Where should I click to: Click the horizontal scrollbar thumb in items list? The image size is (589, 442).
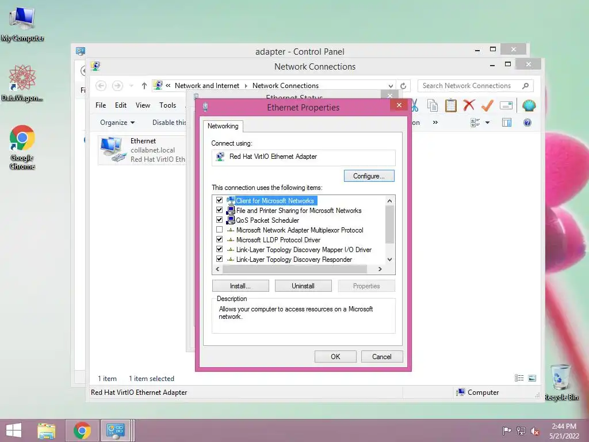coord(294,269)
